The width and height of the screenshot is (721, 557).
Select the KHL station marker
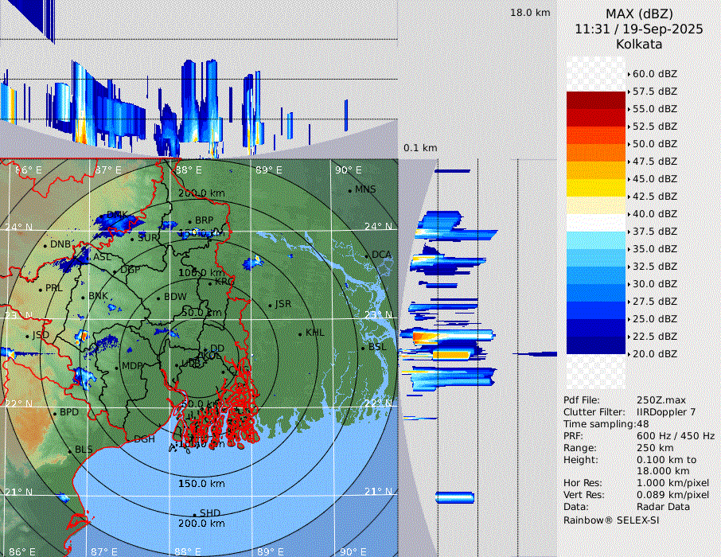[x=300, y=333]
